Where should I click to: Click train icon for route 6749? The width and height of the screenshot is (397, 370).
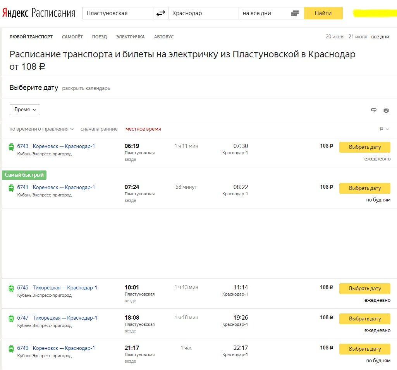(x=11, y=349)
